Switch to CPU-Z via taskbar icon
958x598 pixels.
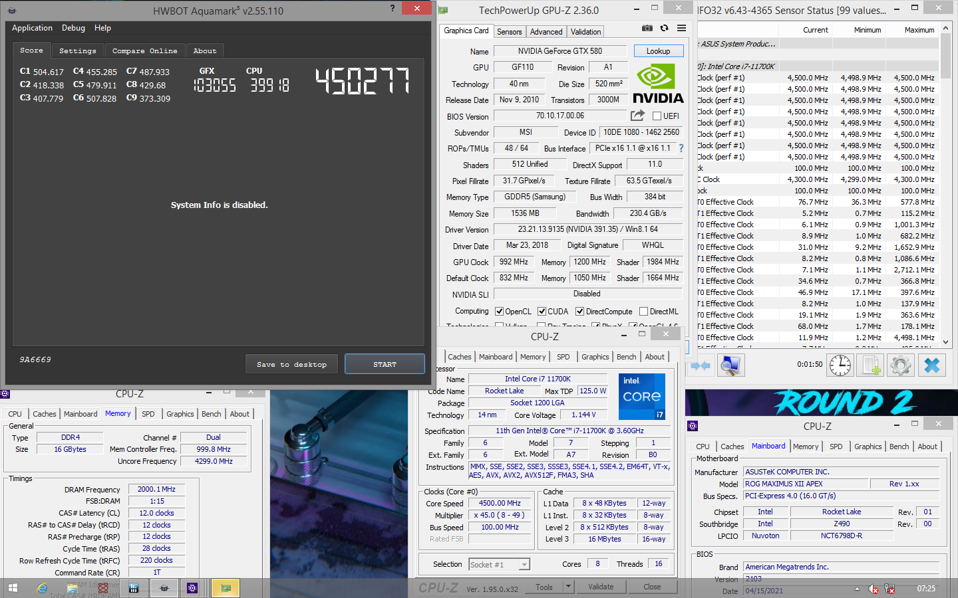192,588
